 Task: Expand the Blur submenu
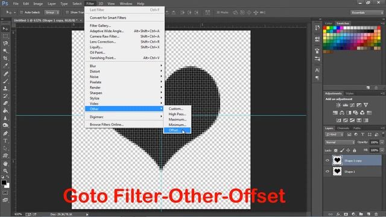125,66
